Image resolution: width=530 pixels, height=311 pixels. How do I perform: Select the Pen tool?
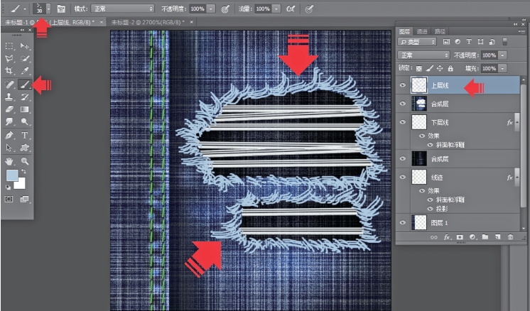pyautogui.click(x=9, y=135)
